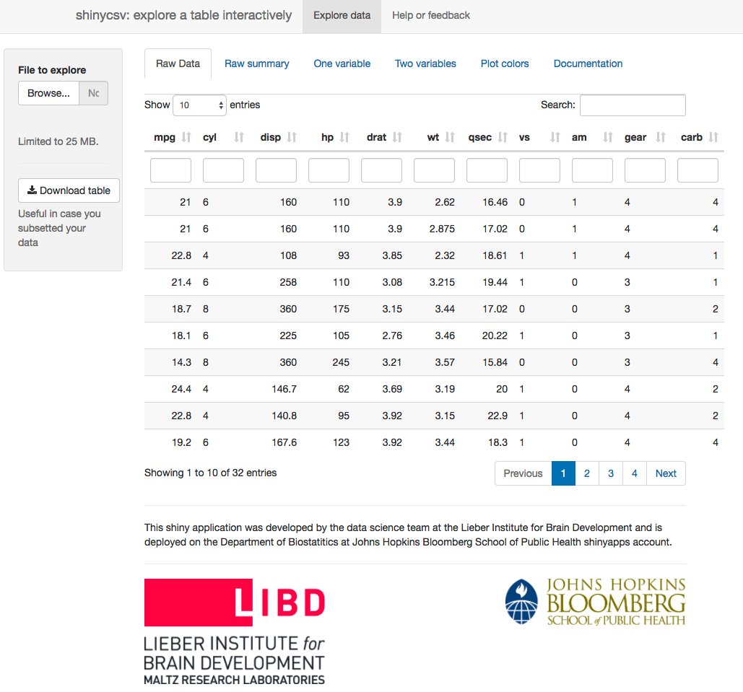The image size is (743, 692).
Task: Sort table by gear column arrows
Action: 661,137
